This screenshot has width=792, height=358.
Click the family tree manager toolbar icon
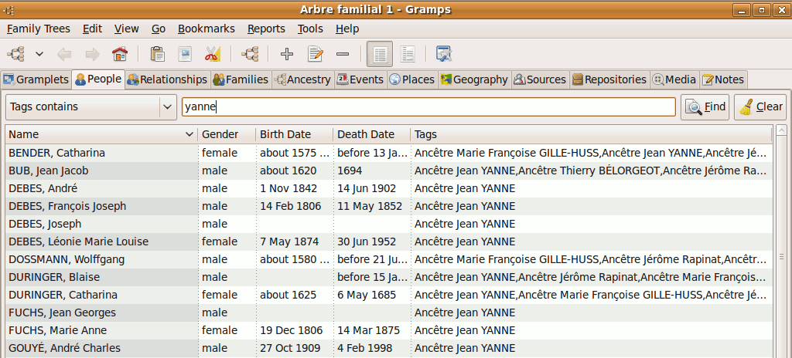[15, 54]
